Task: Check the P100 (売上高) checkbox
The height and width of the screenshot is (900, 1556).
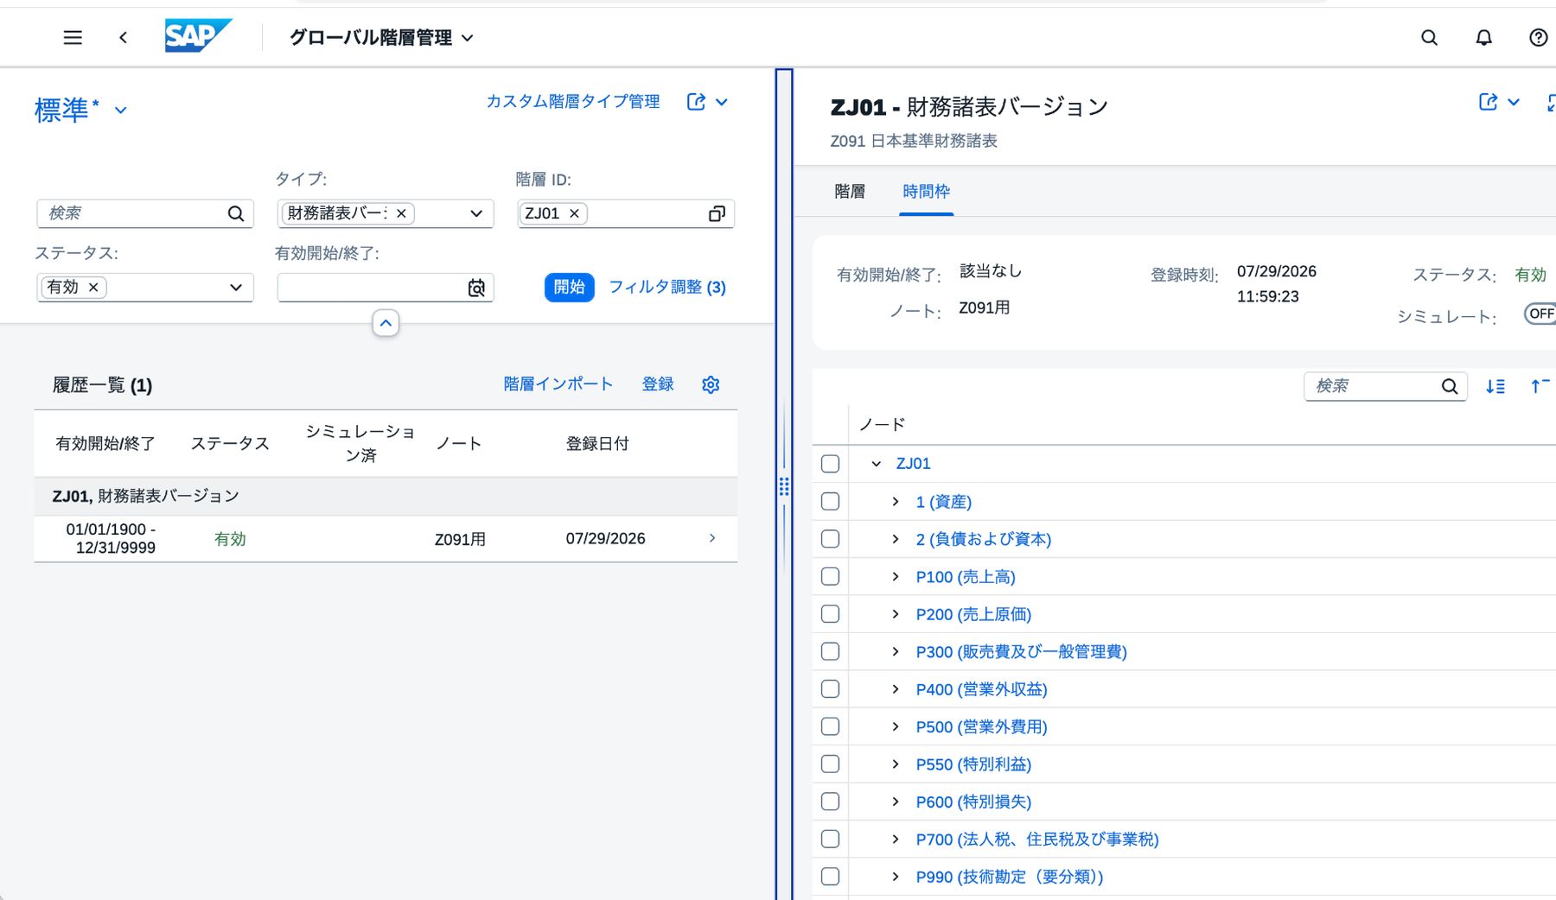Action: pos(830,576)
